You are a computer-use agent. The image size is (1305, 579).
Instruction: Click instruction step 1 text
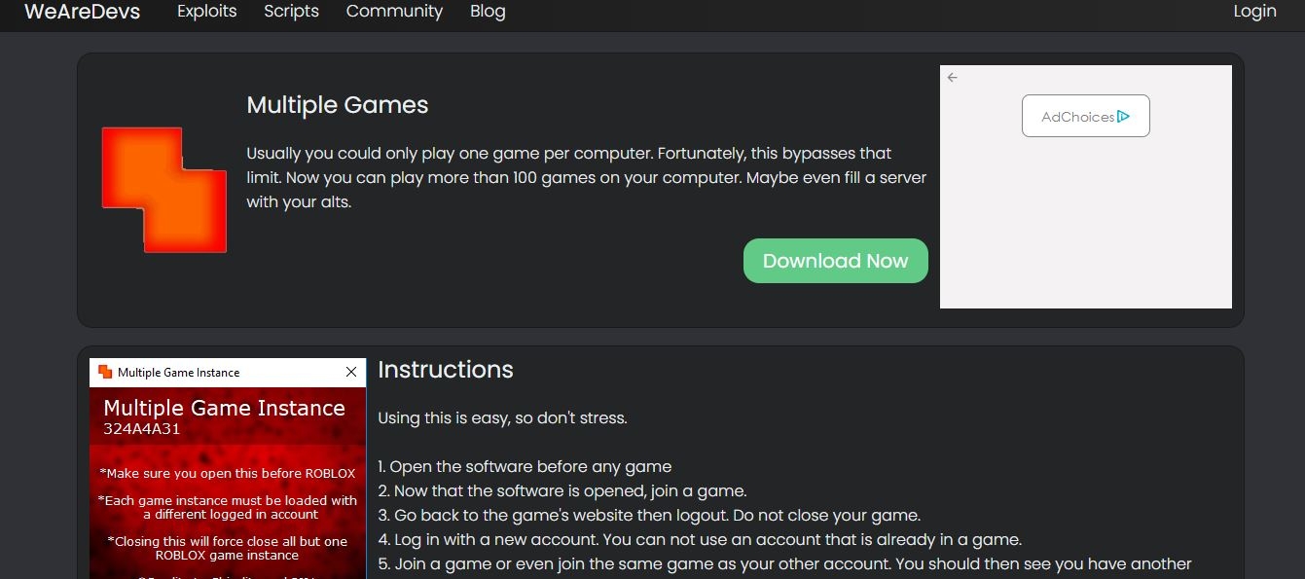click(525, 466)
